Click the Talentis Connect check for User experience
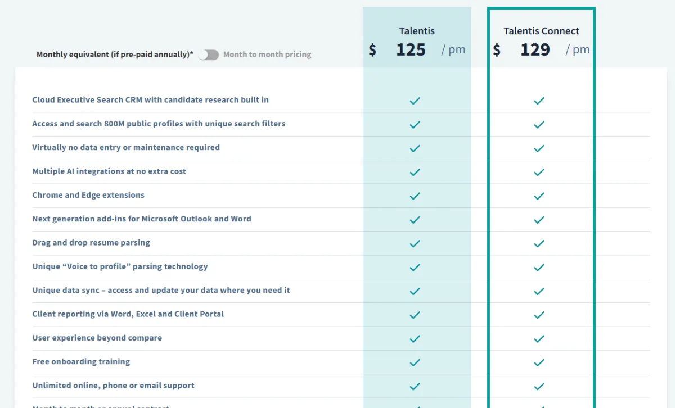Image resolution: width=675 pixels, height=408 pixels. click(x=539, y=338)
